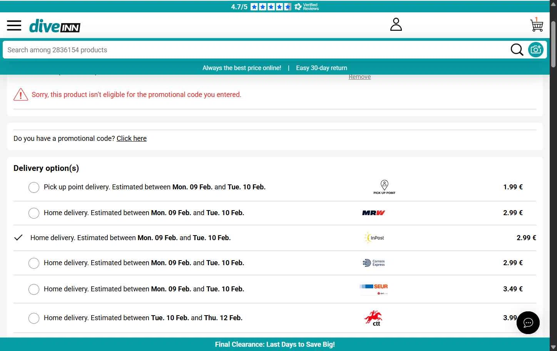Click the page vertical scrollbar thumb

[x=553, y=44]
